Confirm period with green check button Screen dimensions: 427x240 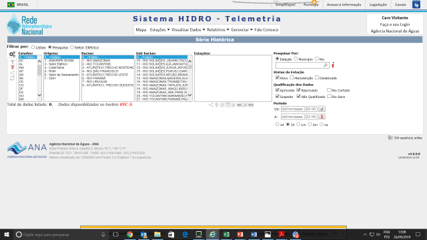pyautogui.click(x=322, y=109)
